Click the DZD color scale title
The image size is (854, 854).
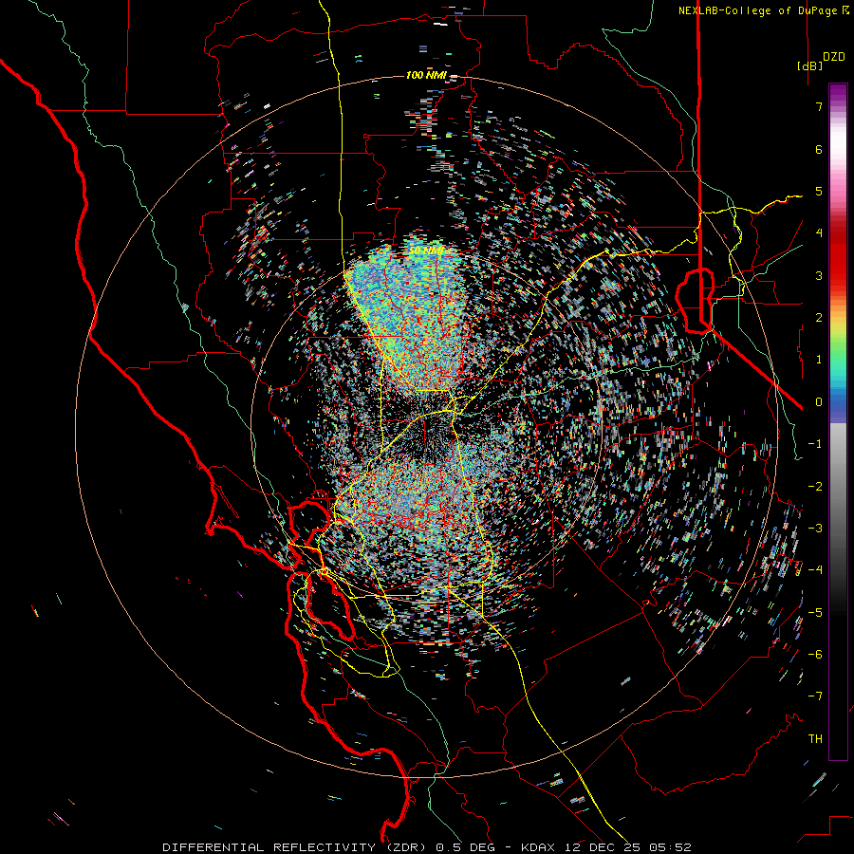click(834, 57)
